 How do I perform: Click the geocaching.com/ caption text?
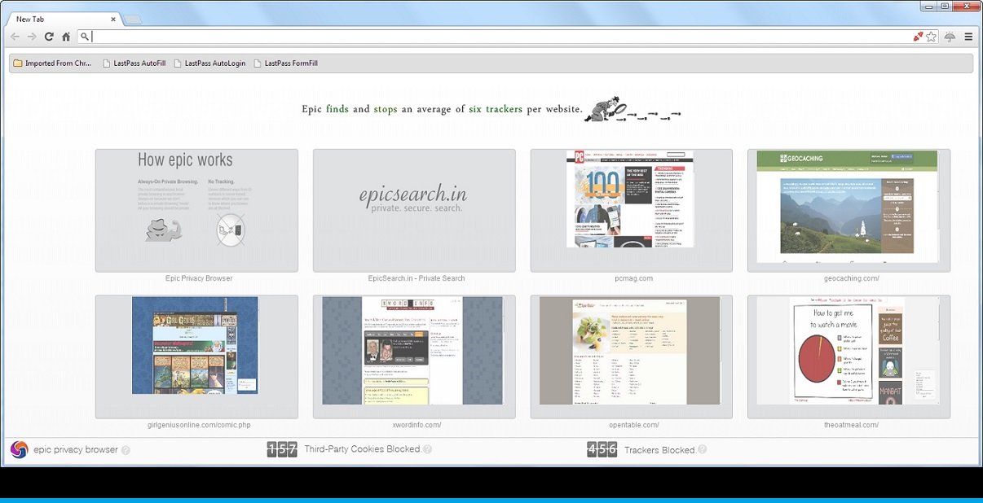coord(851,278)
